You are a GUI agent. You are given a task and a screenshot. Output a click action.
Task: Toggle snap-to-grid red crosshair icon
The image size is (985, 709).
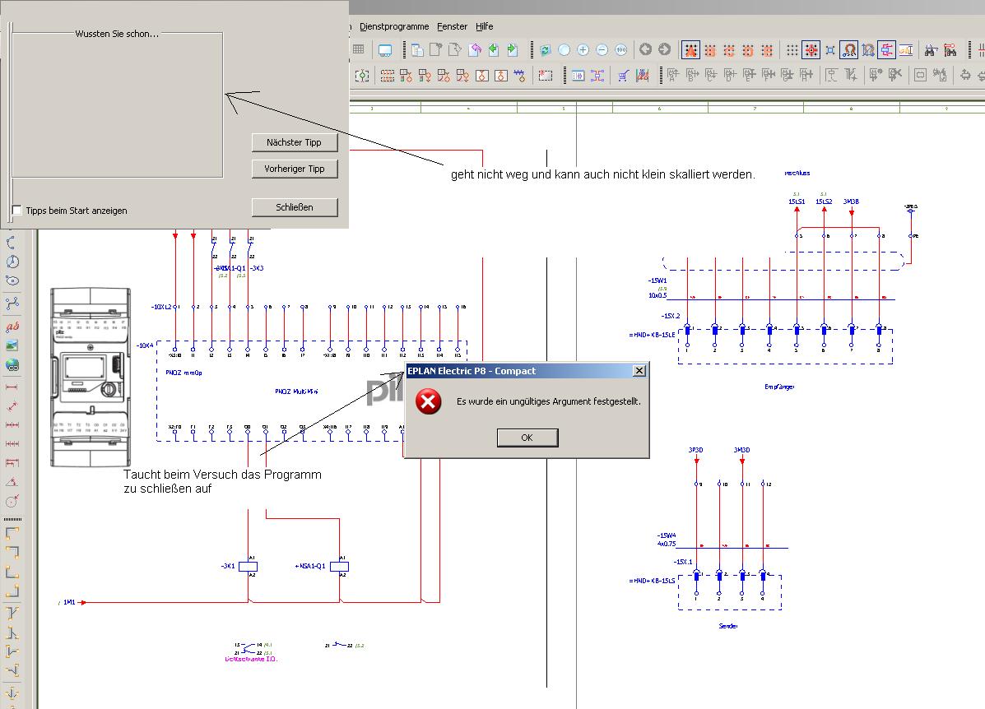click(x=811, y=50)
